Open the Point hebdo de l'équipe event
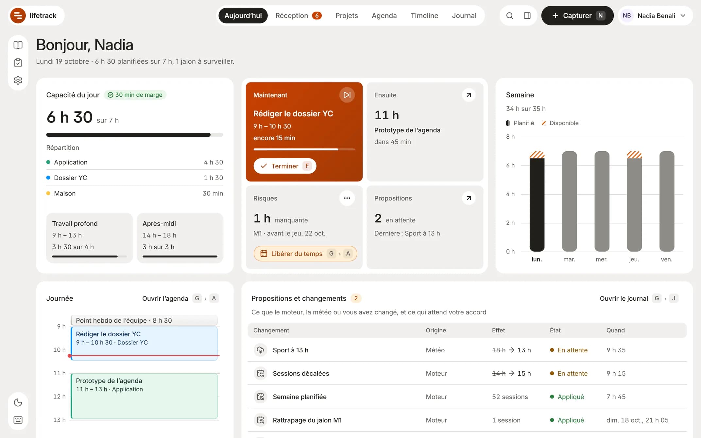The width and height of the screenshot is (701, 438). tap(144, 320)
